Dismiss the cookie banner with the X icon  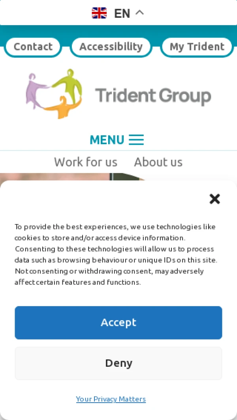tap(215, 199)
